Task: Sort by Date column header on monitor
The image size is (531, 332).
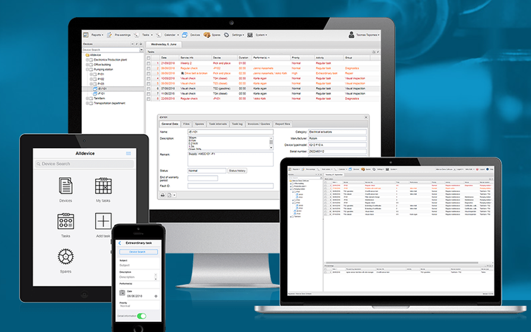Action: point(169,57)
